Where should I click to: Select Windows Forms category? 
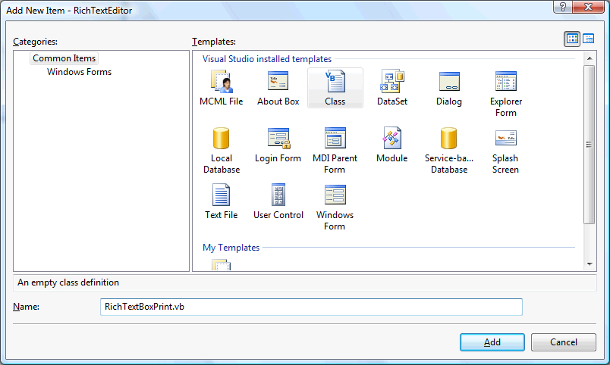[x=80, y=72]
